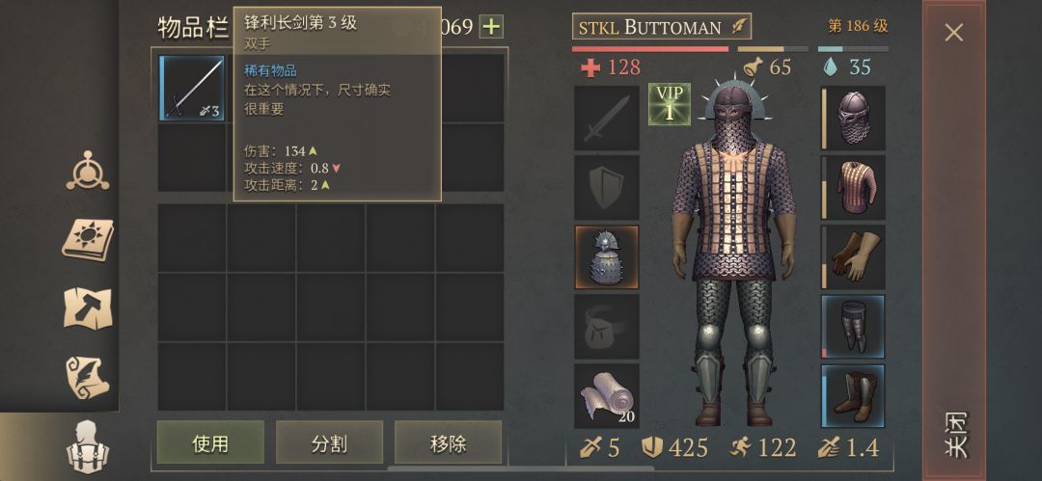The height and width of the screenshot is (481, 1042).
Task: Open the crafting menu icon in sidebar
Action: 88,171
